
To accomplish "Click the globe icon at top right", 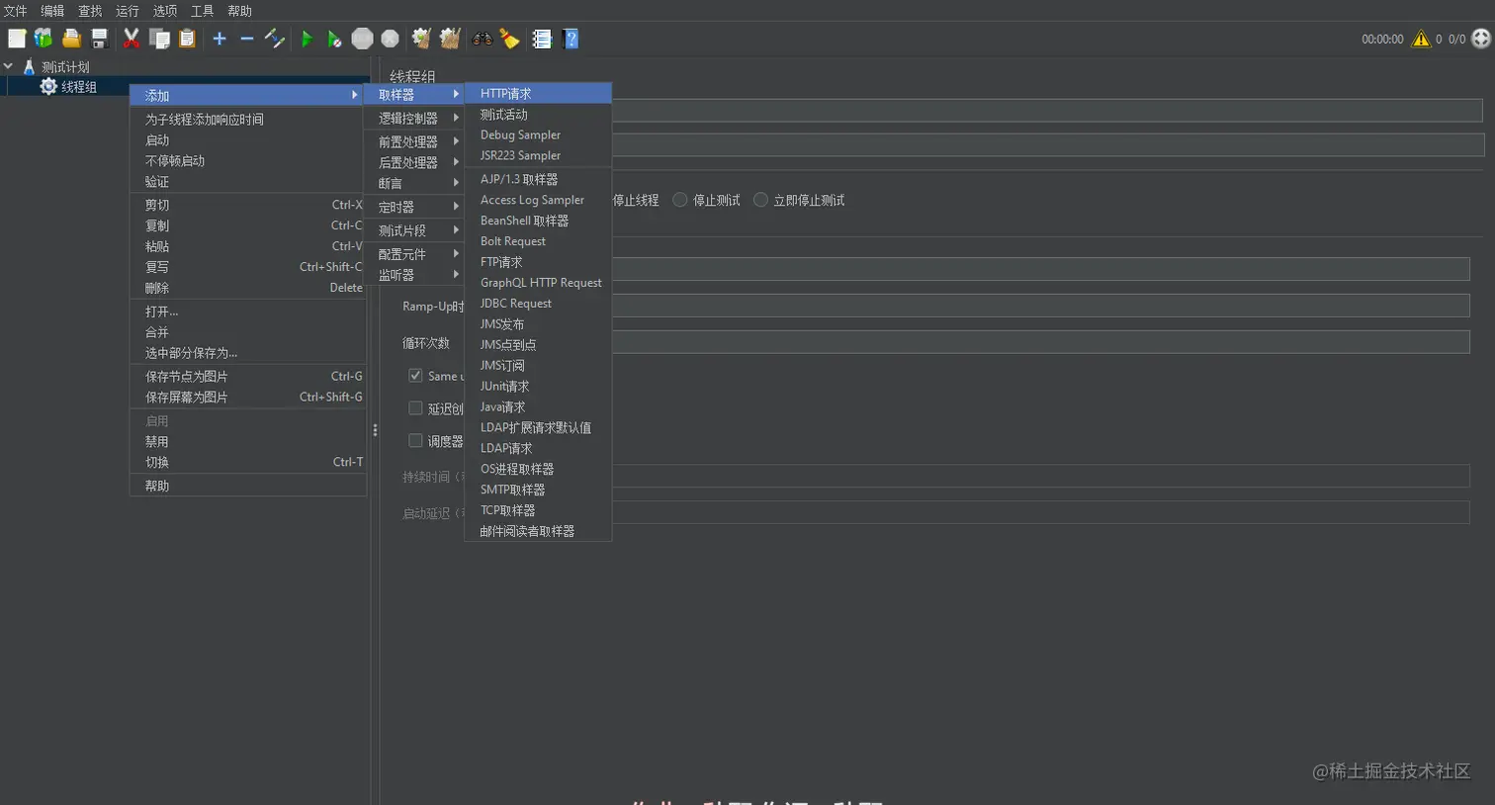I will click(x=1480, y=39).
